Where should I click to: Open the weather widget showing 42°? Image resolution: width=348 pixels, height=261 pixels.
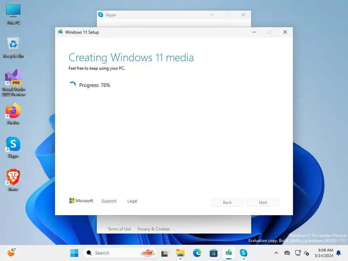point(12,253)
